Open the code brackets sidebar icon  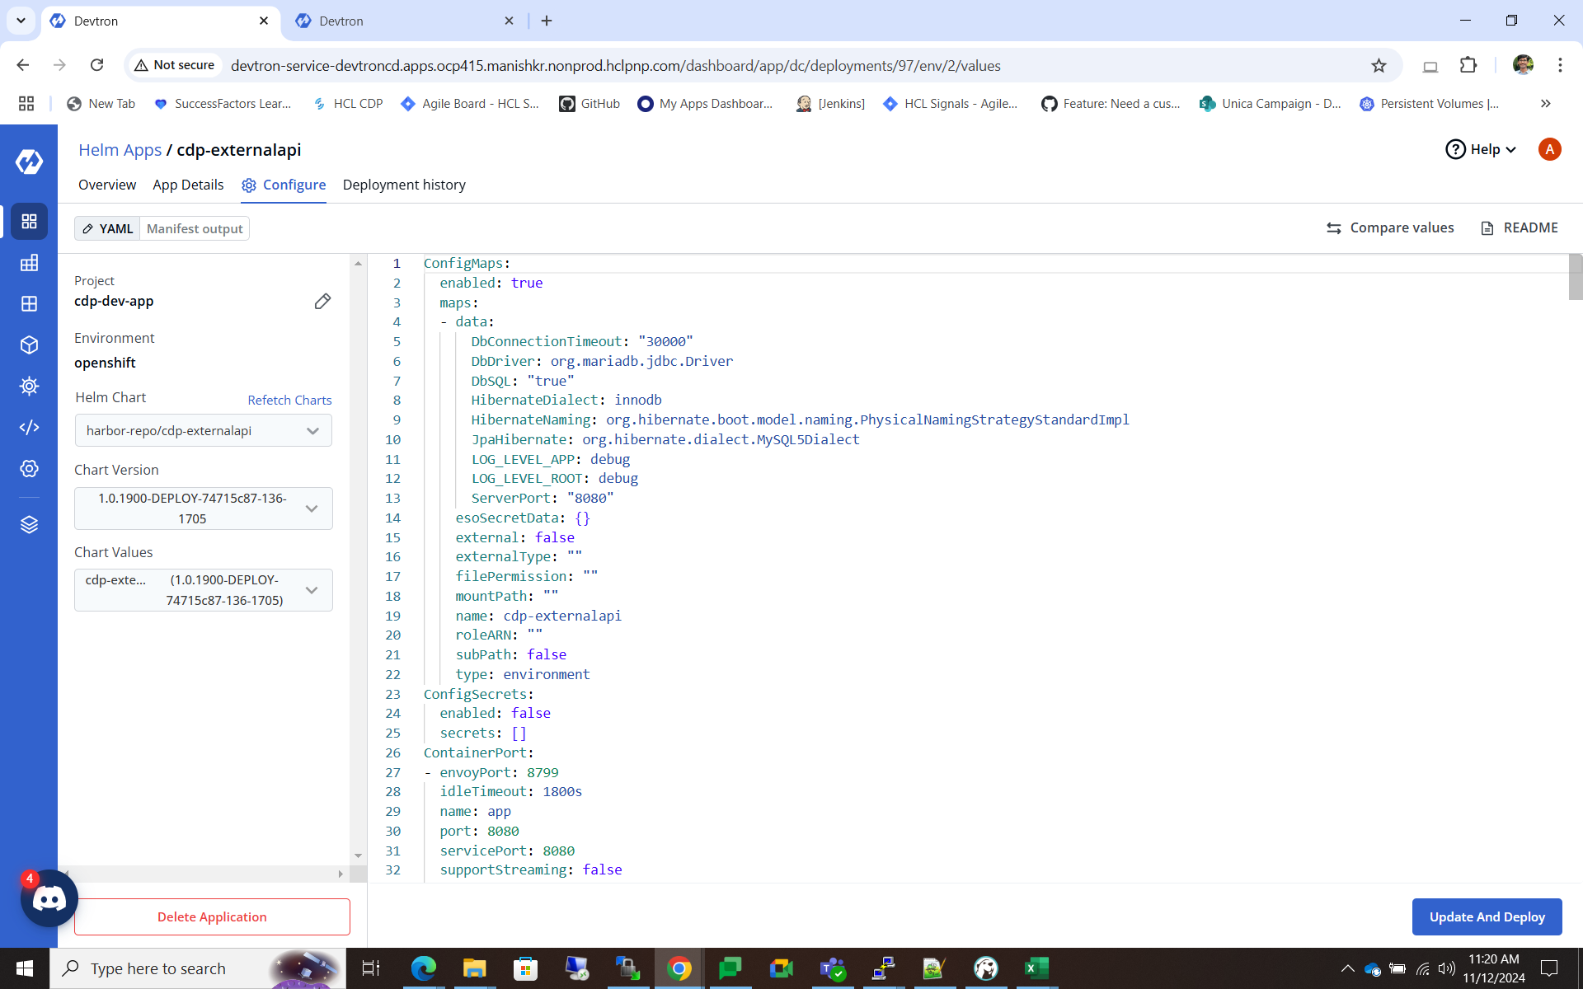click(29, 427)
